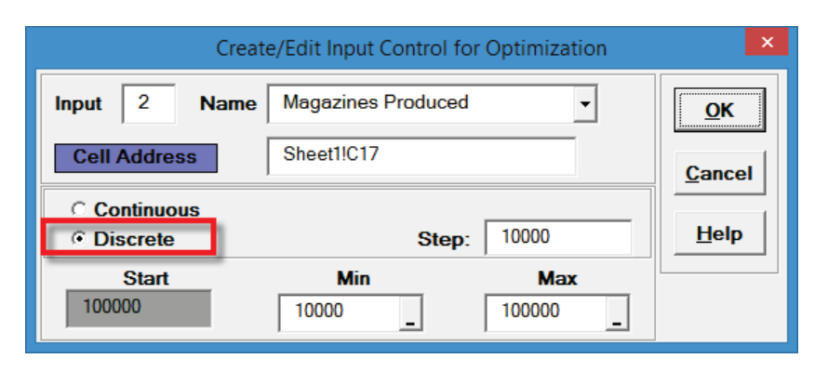Click the greyed Start value box
The image size is (828, 372).
(140, 308)
